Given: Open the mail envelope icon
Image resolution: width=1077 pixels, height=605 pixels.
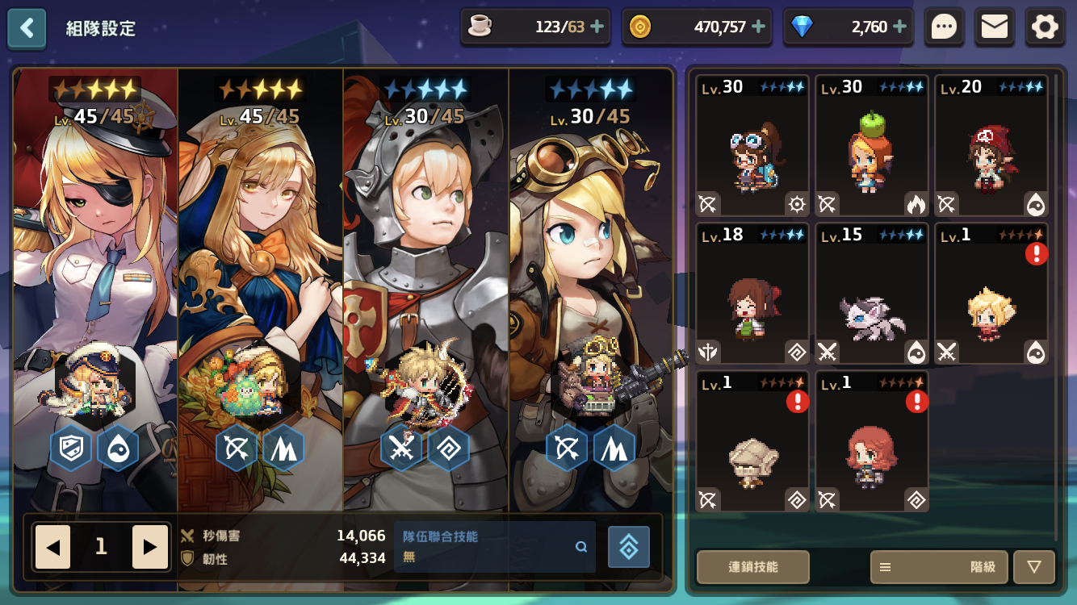Looking at the screenshot, I should 995,27.
